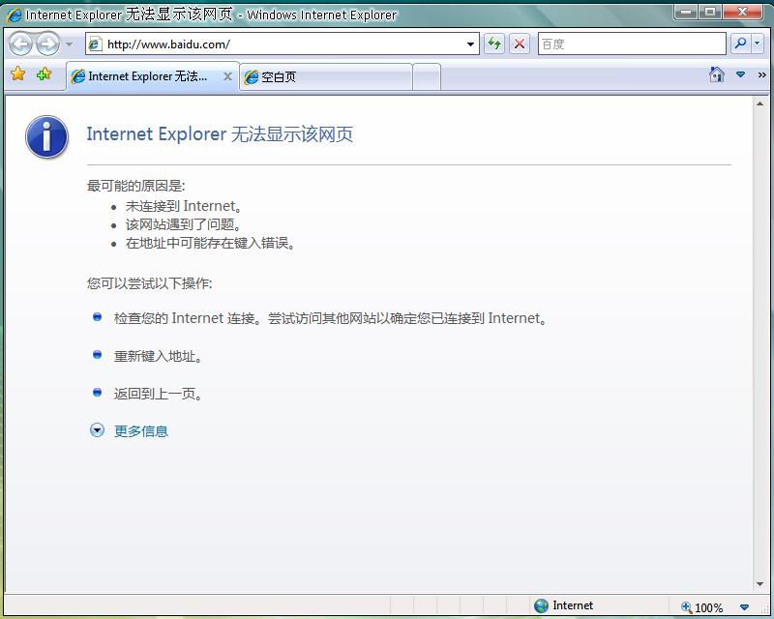The height and width of the screenshot is (619, 774).
Task: Minimize the Internet Explorer window
Action: [x=686, y=12]
